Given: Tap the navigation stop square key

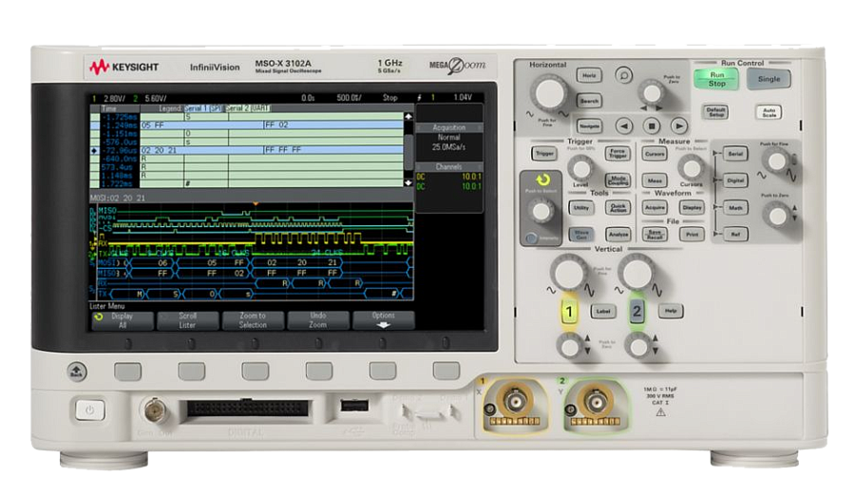Looking at the screenshot, I should coord(651,126).
